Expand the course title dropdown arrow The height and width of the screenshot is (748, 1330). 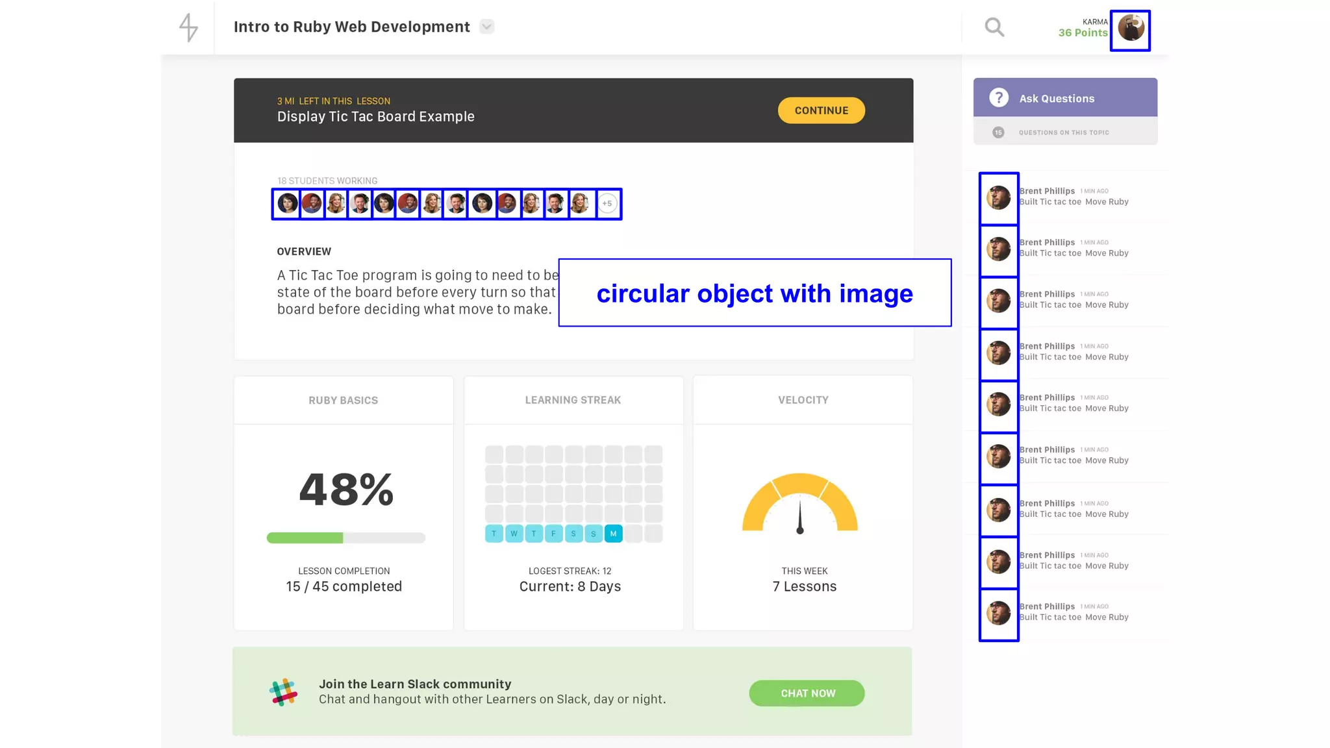pyautogui.click(x=486, y=27)
